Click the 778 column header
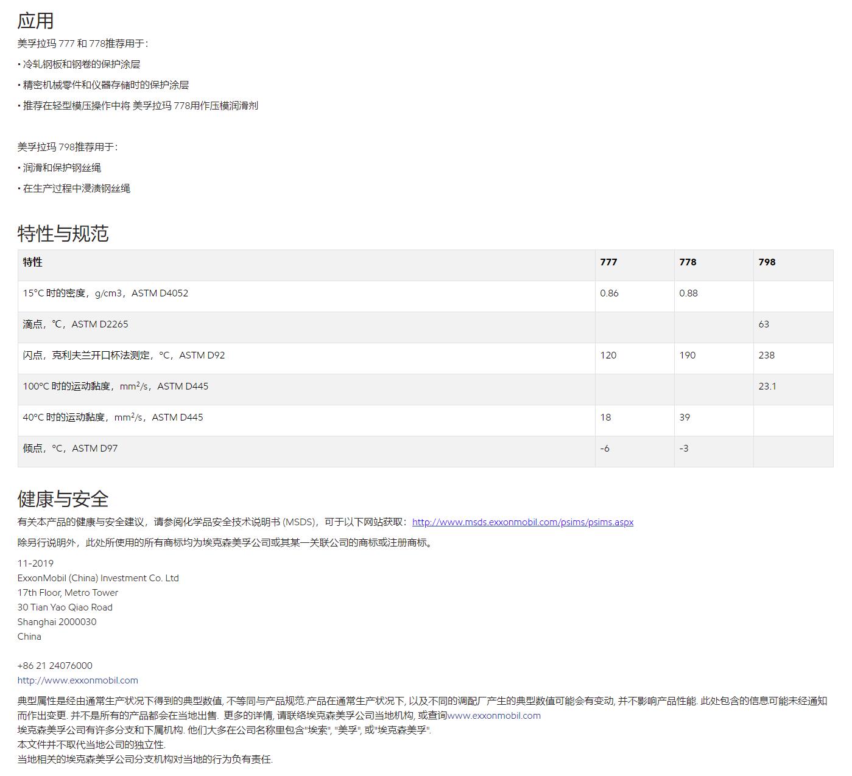852x776 pixels. pos(688,262)
